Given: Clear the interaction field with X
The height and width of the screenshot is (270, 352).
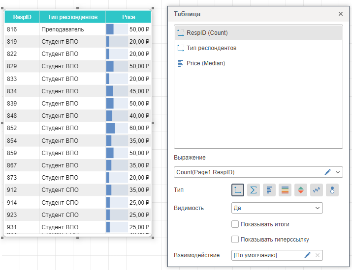Looking at the screenshot, I should pos(318,255).
